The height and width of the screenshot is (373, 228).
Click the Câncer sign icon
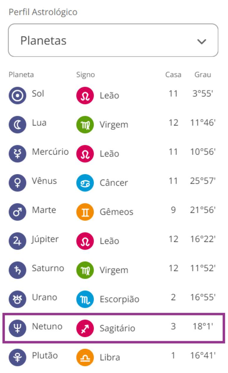85,183
